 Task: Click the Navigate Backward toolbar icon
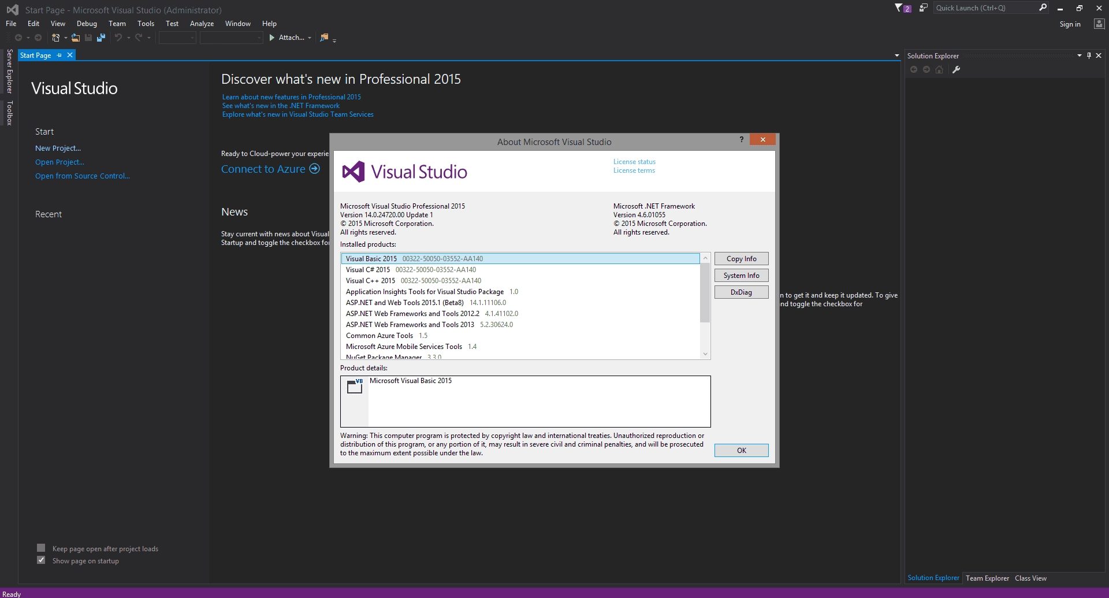(18, 38)
